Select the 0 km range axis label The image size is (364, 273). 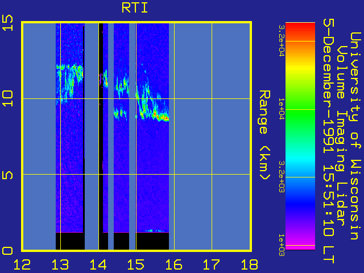(x=7, y=251)
